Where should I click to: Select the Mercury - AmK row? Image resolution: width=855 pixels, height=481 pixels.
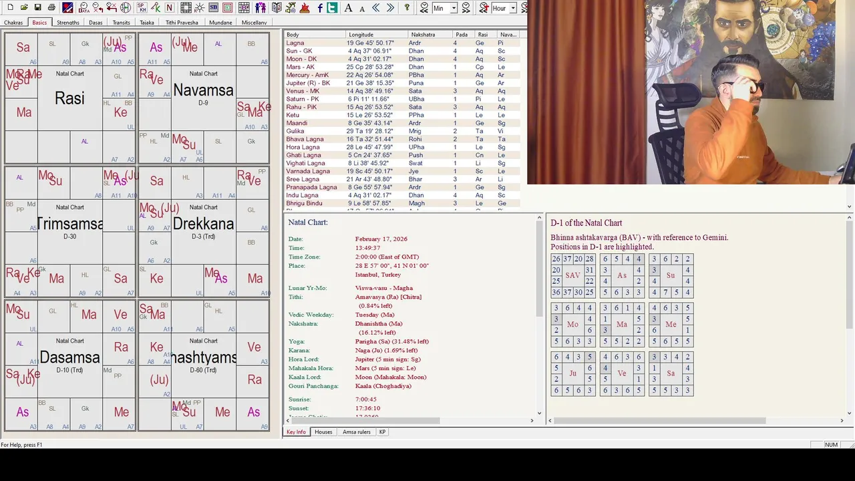pos(401,75)
